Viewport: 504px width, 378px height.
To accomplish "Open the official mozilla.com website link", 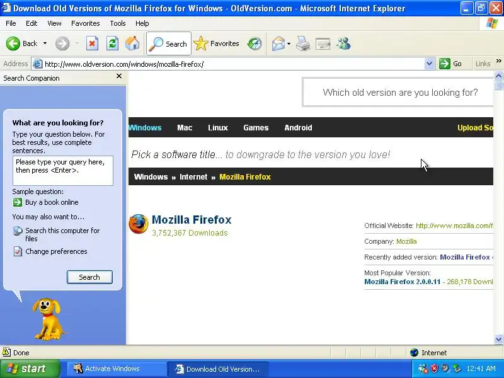I will click(x=454, y=226).
